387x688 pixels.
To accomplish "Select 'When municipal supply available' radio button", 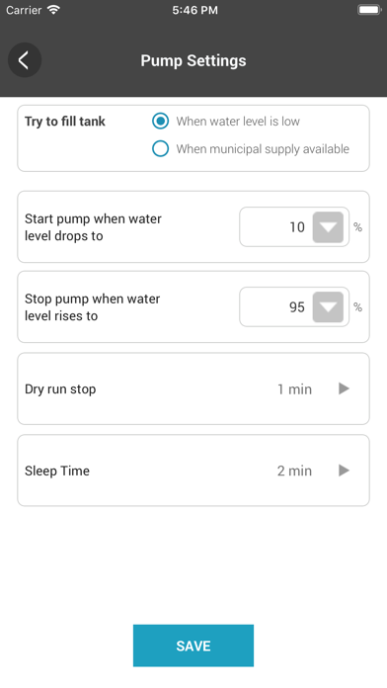I will coord(160,148).
